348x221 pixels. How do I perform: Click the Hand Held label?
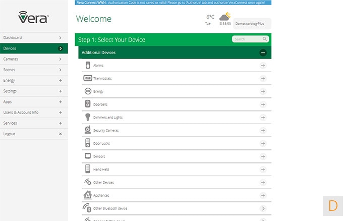pos(101,170)
